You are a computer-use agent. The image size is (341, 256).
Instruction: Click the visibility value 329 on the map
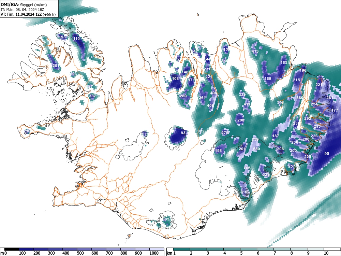tap(266, 174)
